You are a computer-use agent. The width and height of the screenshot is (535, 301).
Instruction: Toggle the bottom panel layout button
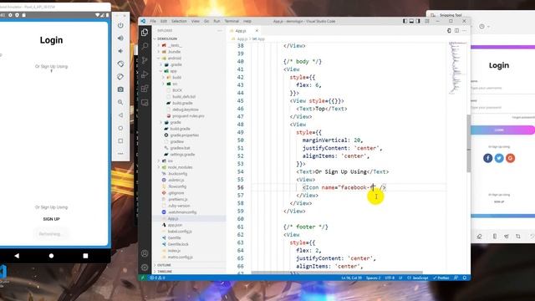coord(411,21)
